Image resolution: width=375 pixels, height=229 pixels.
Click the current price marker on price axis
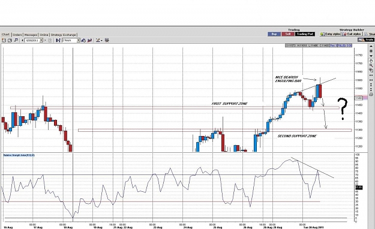(x=359, y=98)
